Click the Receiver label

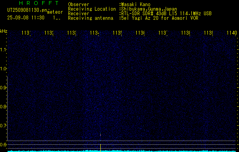click(79, 14)
